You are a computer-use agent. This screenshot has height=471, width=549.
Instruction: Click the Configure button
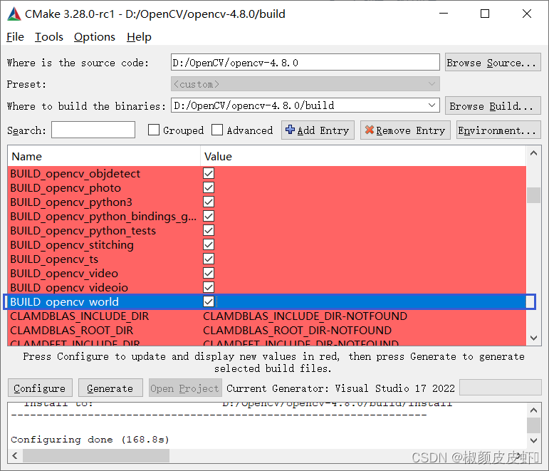pos(40,388)
